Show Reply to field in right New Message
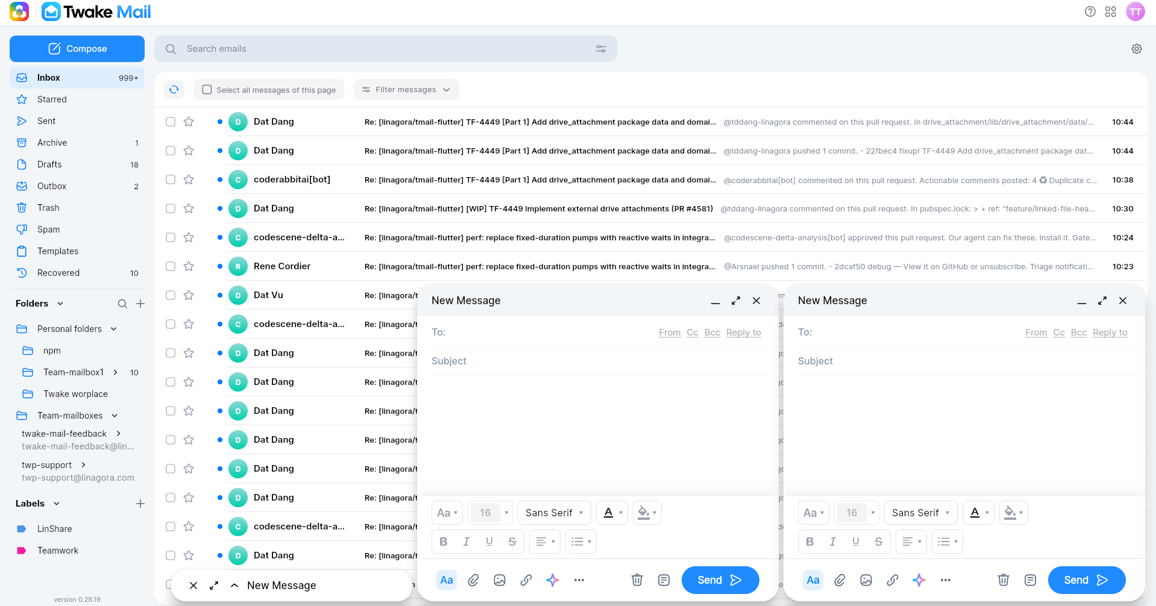 [x=1110, y=333]
